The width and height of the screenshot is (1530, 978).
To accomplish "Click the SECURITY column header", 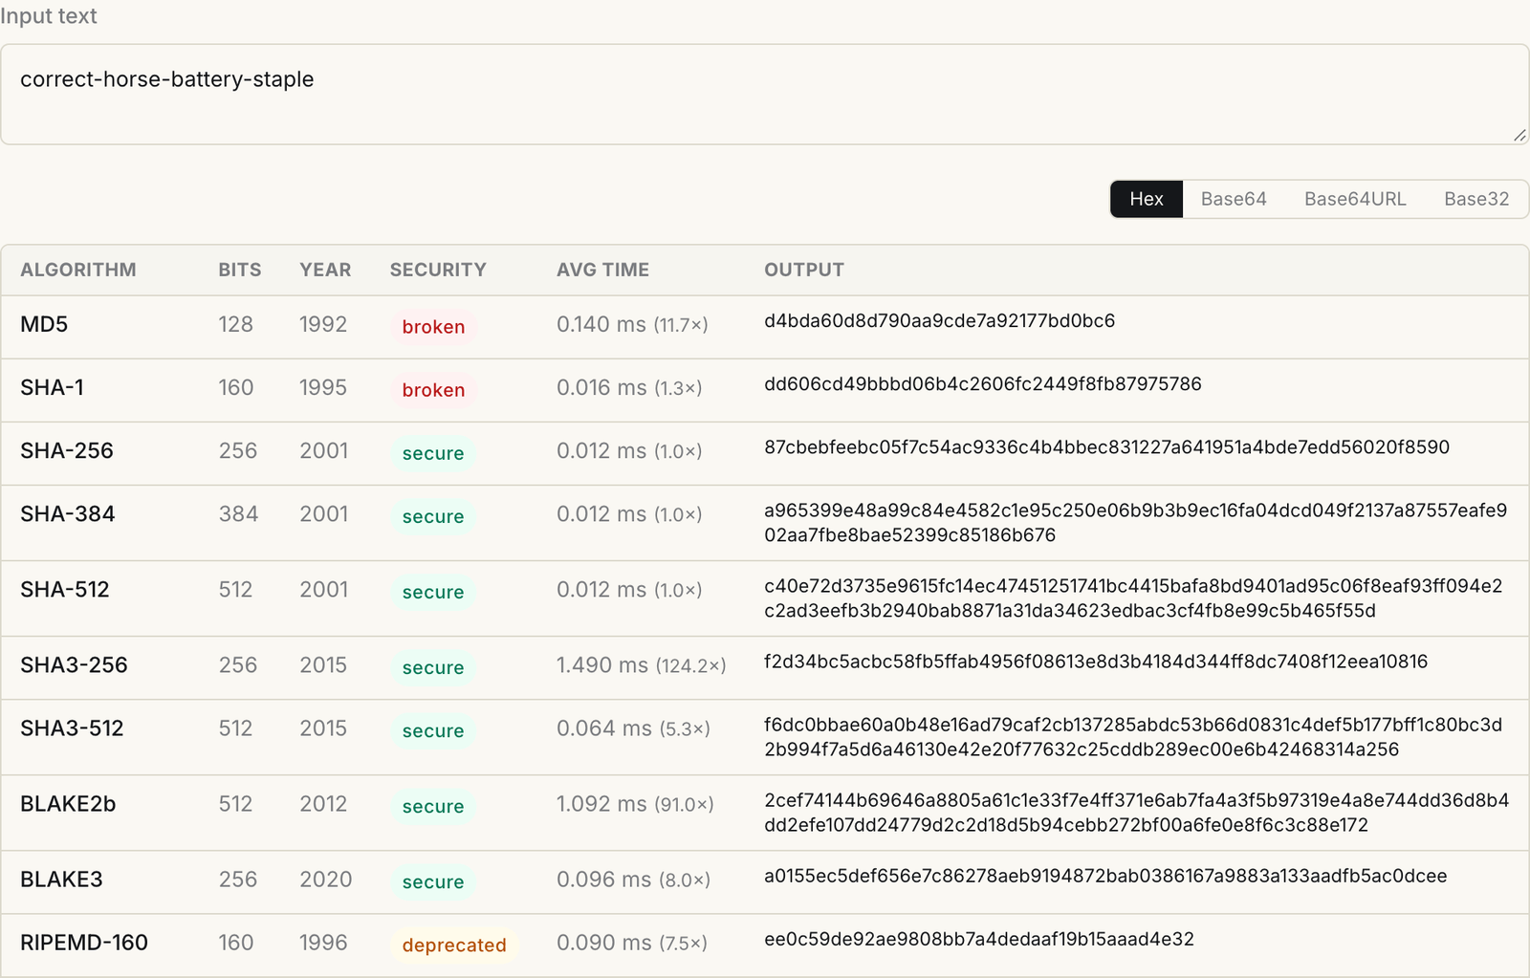I will coord(438,270).
